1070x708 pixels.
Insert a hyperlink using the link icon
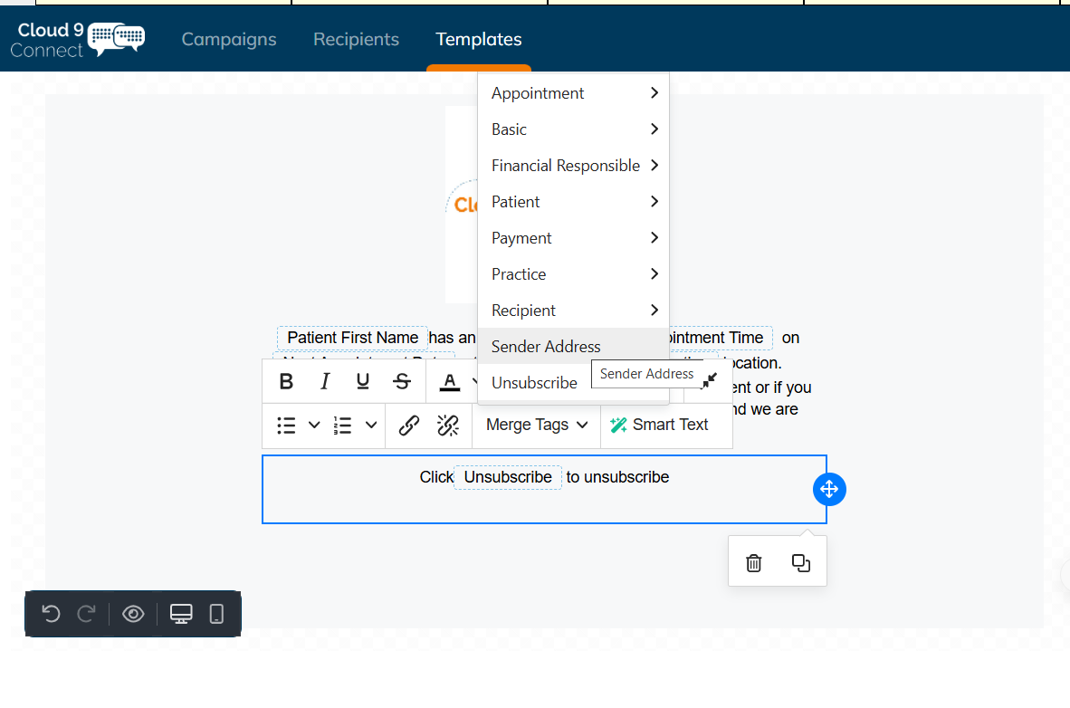click(408, 425)
